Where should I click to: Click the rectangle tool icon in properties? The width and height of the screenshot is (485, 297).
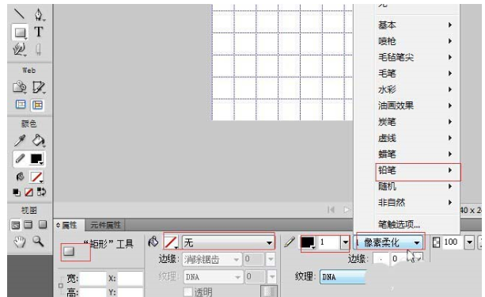click(69, 251)
